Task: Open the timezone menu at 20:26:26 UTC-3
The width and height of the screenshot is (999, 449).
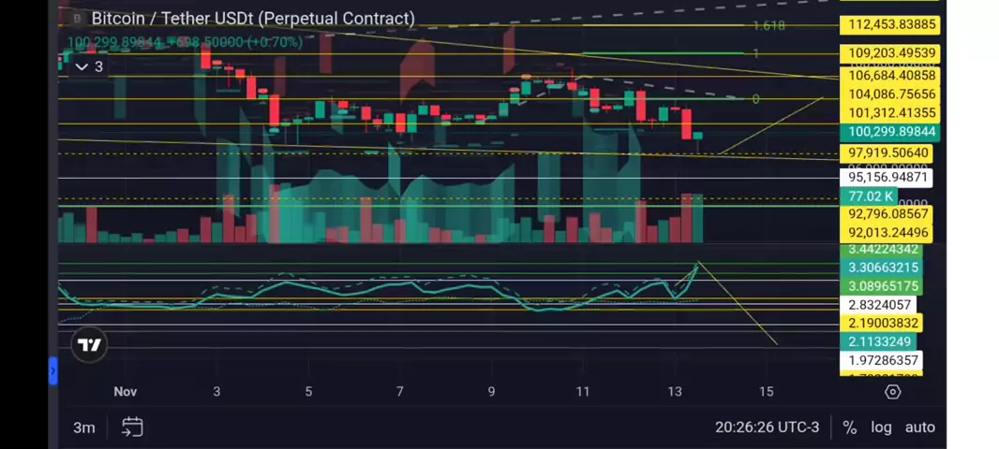Action: tap(767, 427)
